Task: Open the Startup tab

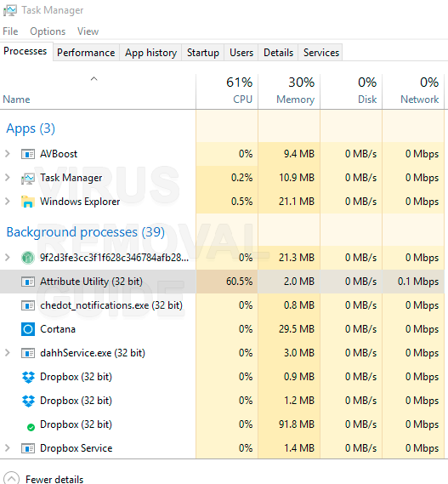Action: coord(202,53)
